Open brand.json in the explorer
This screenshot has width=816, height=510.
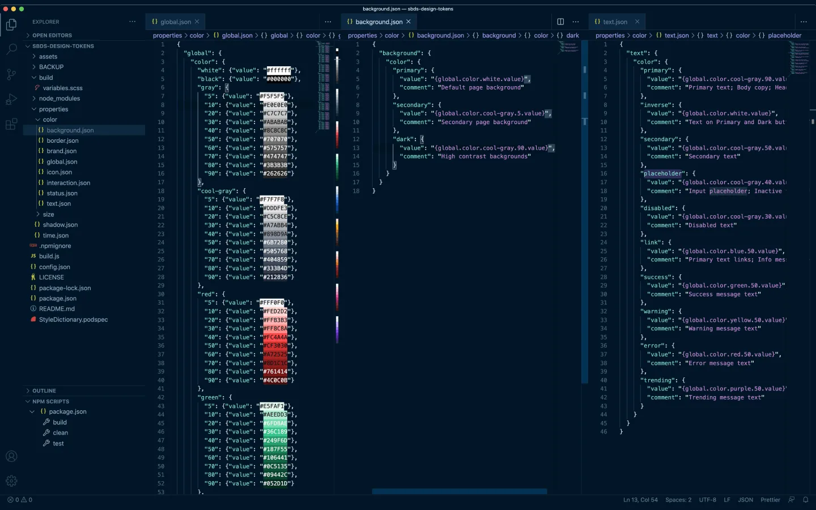click(x=61, y=151)
